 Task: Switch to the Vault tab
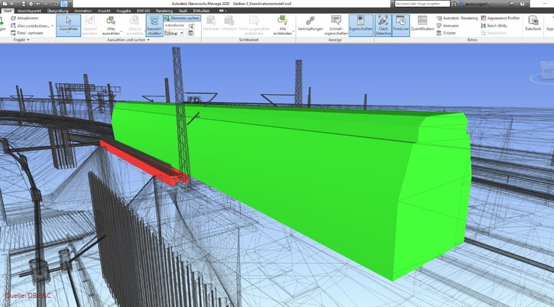(183, 11)
